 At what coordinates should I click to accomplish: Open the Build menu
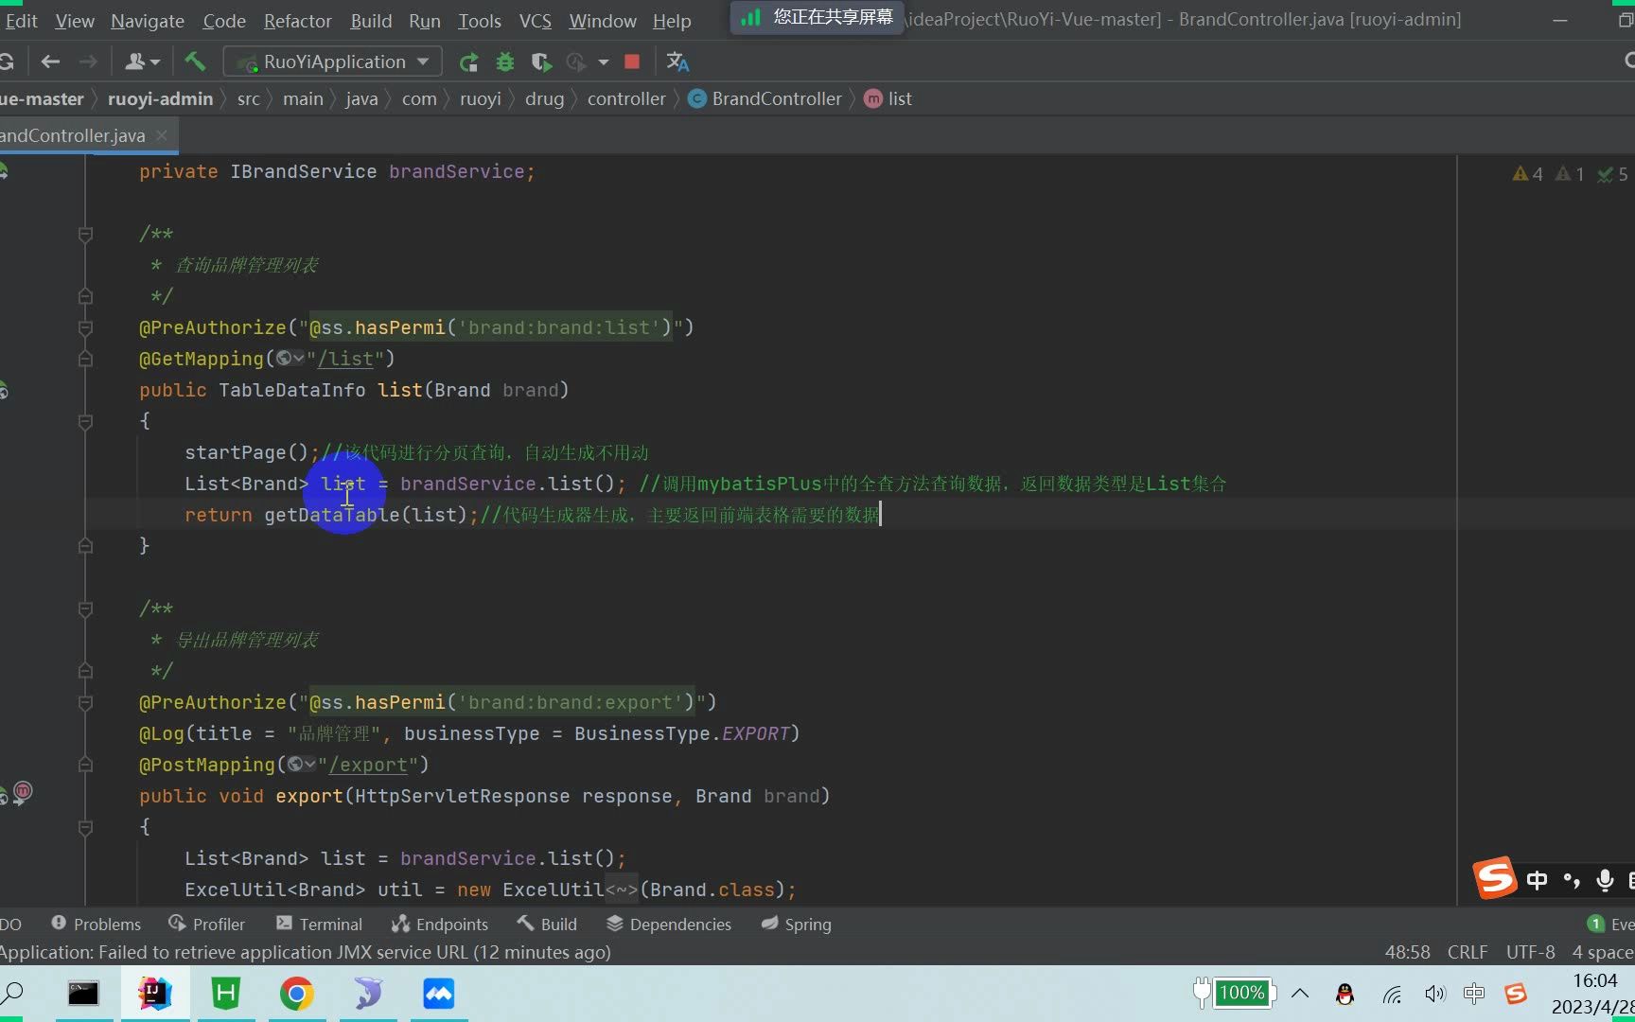371,21
